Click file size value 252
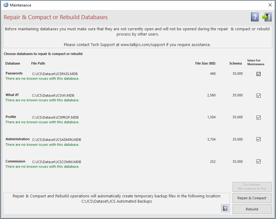Image resolution: width=276 pixels, height=219 pixels. [x=213, y=162]
